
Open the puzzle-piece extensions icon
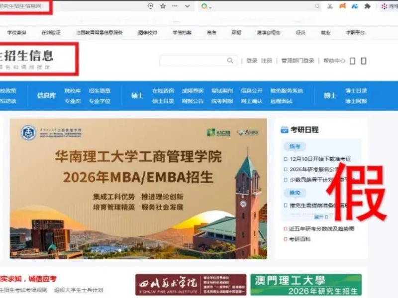click(x=367, y=6)
